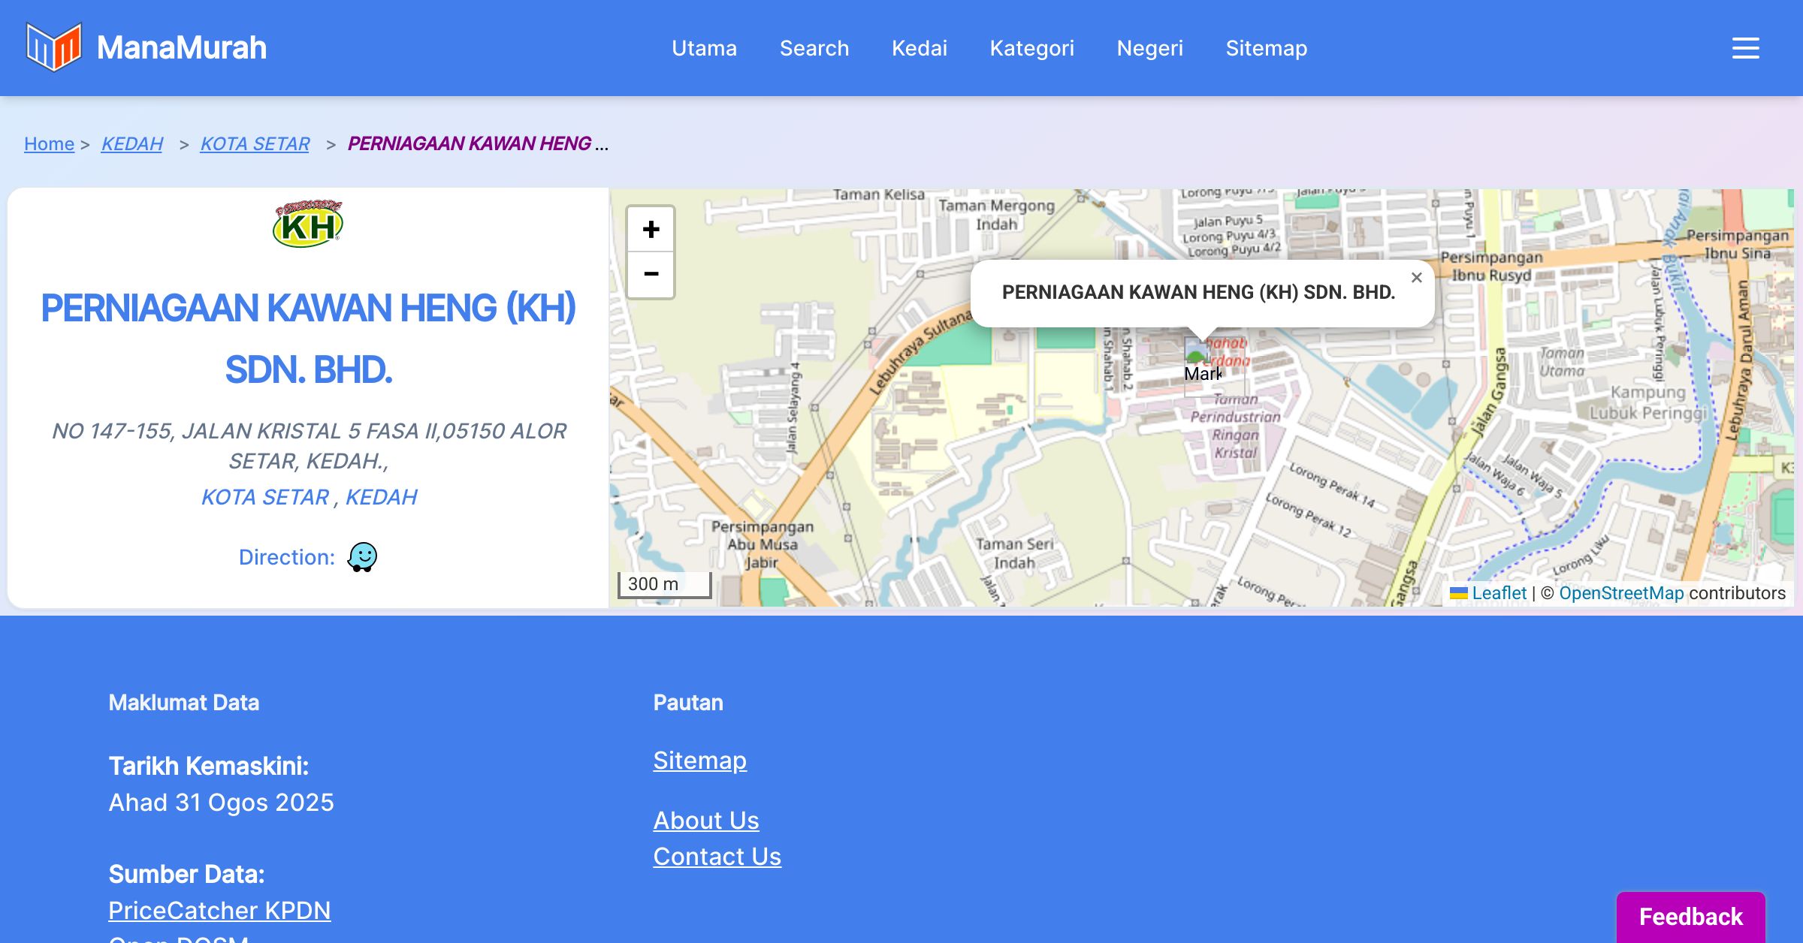Open the hamburger menu
This screenshot has height=943, width=1803.
[x=1745, y=48]
